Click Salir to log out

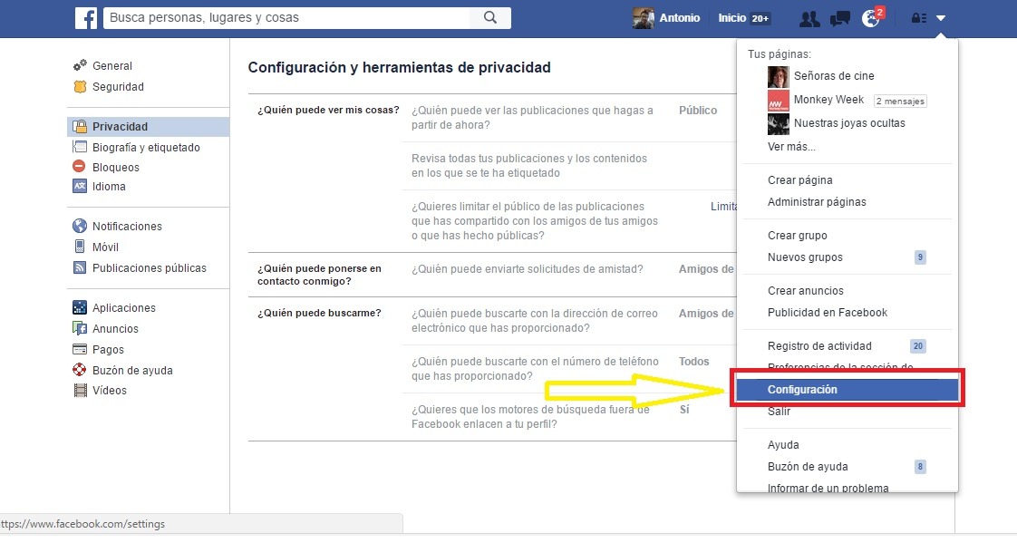(779, 412)
